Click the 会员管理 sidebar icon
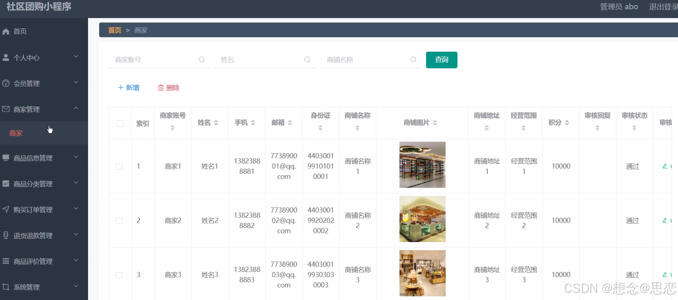 (x=6, y=83)
